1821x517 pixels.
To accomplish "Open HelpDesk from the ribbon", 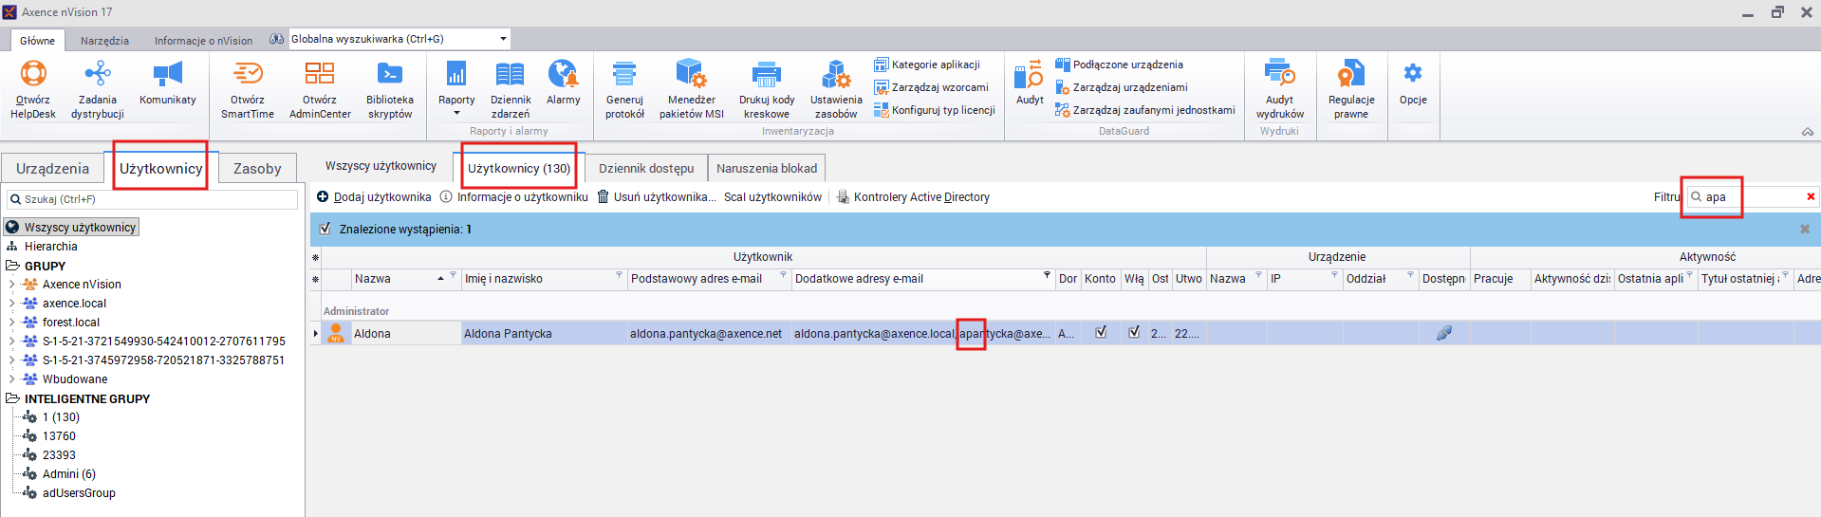I will [33, 89].
